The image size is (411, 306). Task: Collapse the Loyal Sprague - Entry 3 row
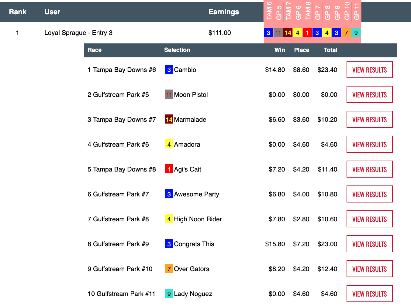coord(78,33)
